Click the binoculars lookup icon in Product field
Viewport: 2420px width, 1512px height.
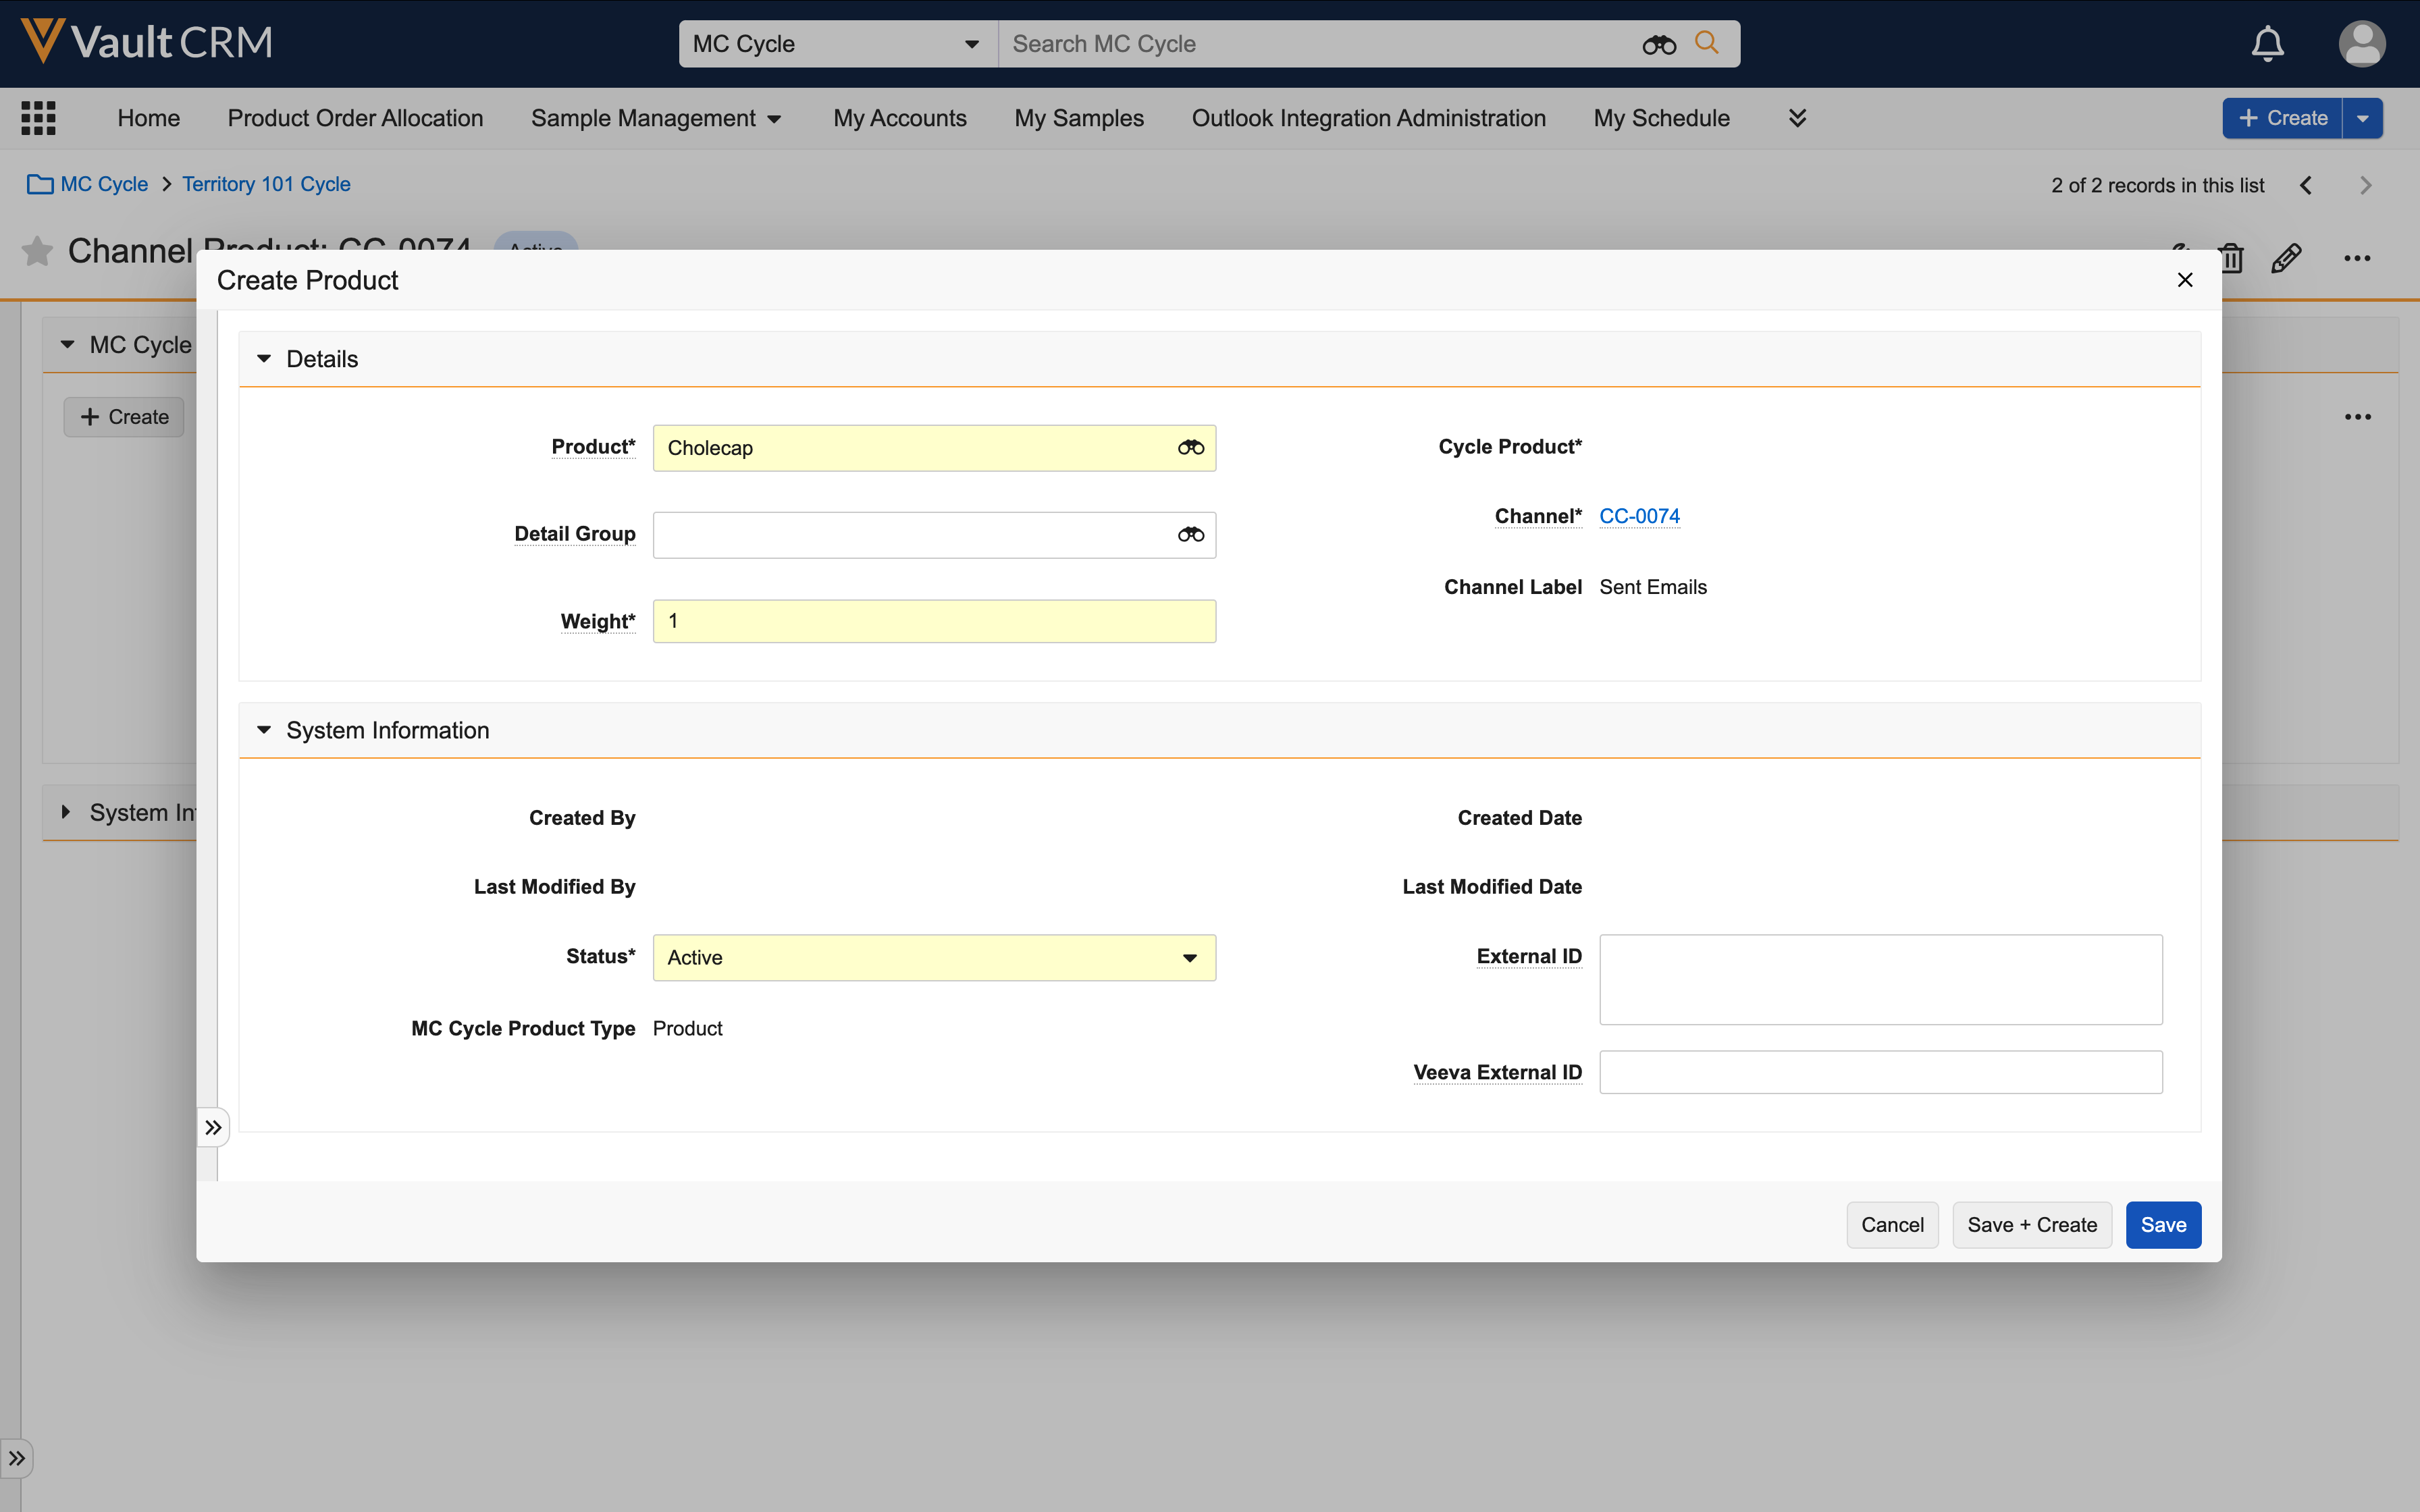tap(1190, 448)
